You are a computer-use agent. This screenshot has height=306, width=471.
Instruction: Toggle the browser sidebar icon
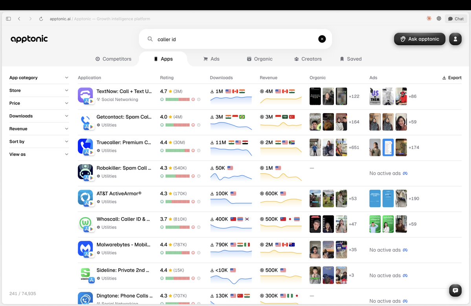tap(8, 18)
